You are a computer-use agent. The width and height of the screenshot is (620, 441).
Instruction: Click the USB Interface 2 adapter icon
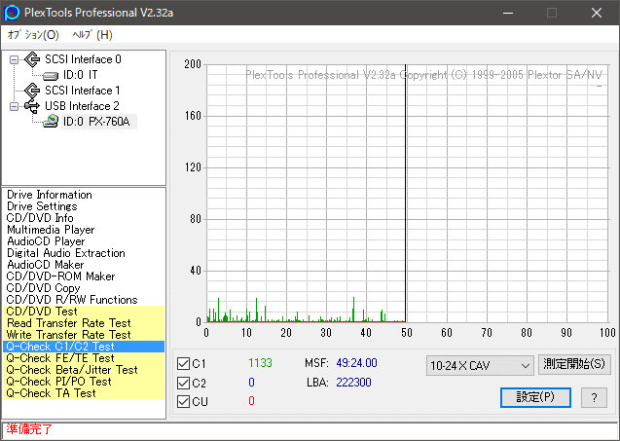(32, 106)
